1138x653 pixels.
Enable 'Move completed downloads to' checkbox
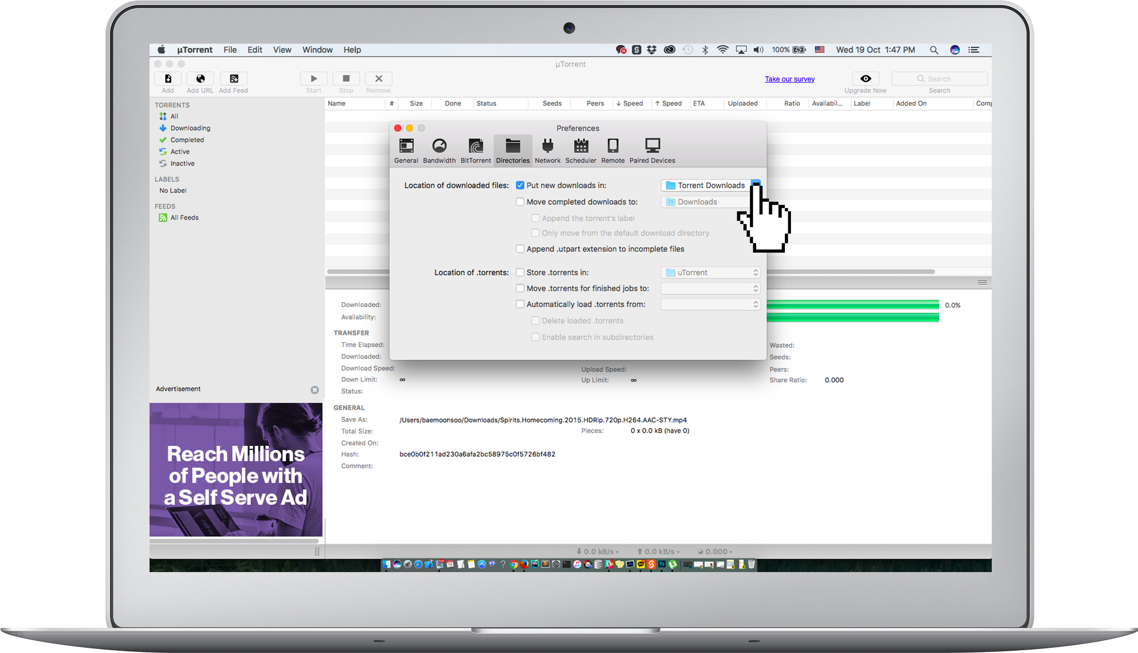pyautogui.click(x=520, y=202)
